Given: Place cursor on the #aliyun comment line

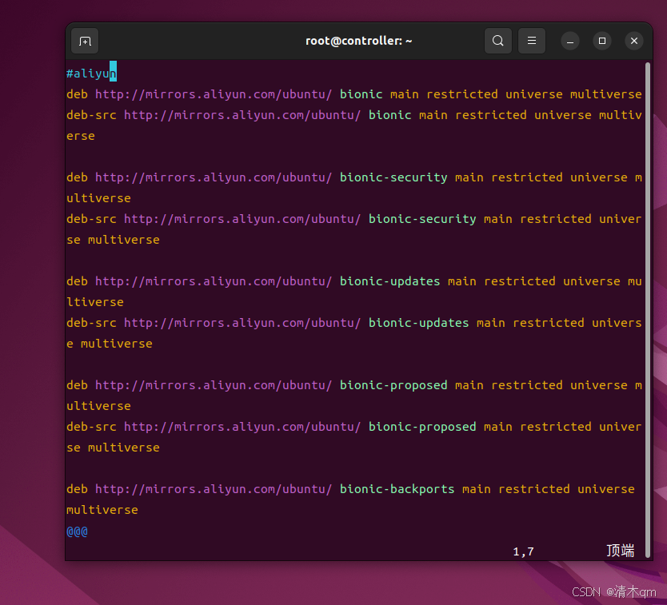Looking at the screenshot, I should (x=91, y=74).
